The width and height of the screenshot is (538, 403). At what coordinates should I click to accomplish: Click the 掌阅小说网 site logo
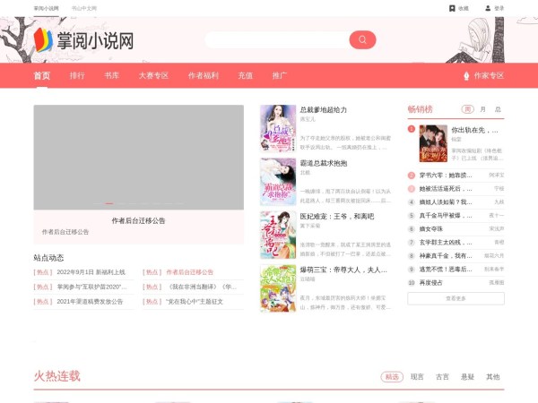point(84,40)
